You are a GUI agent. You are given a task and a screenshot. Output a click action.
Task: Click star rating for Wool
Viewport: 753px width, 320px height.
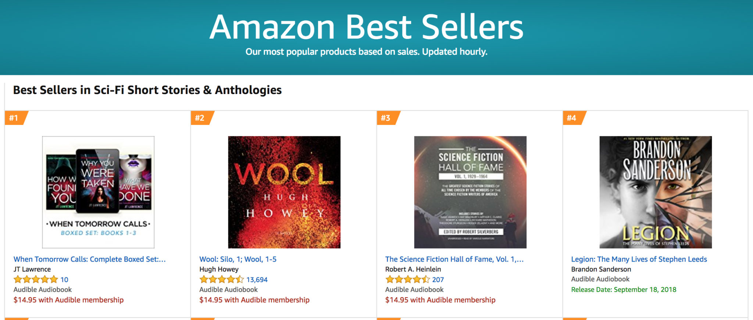[x=222, y=280]
